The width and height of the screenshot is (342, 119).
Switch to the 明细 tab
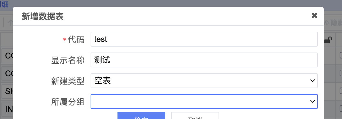click(x=4, y=4)
